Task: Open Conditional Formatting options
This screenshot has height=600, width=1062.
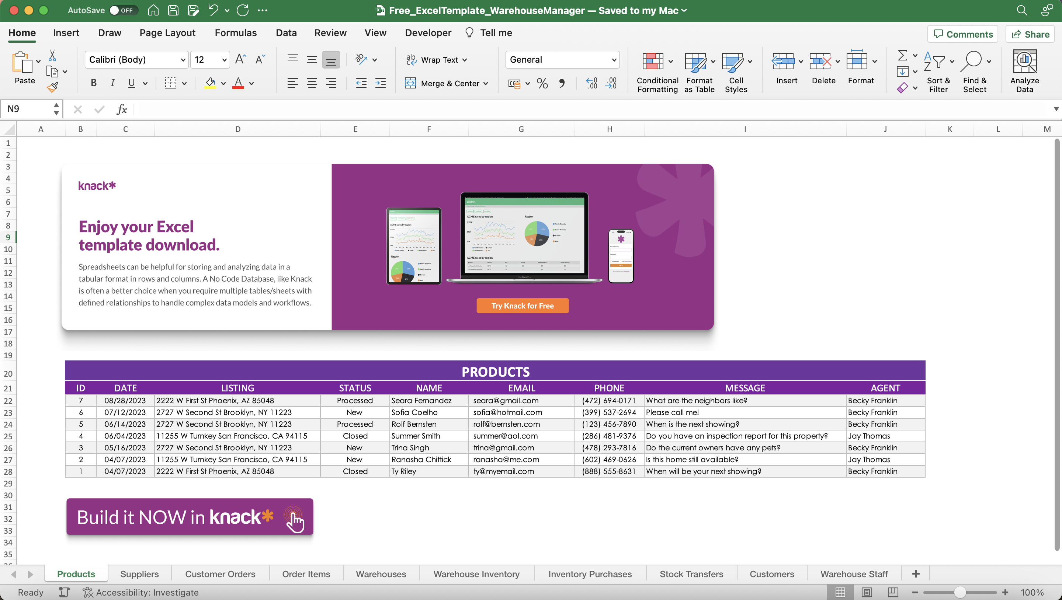Action: point(656,72)
